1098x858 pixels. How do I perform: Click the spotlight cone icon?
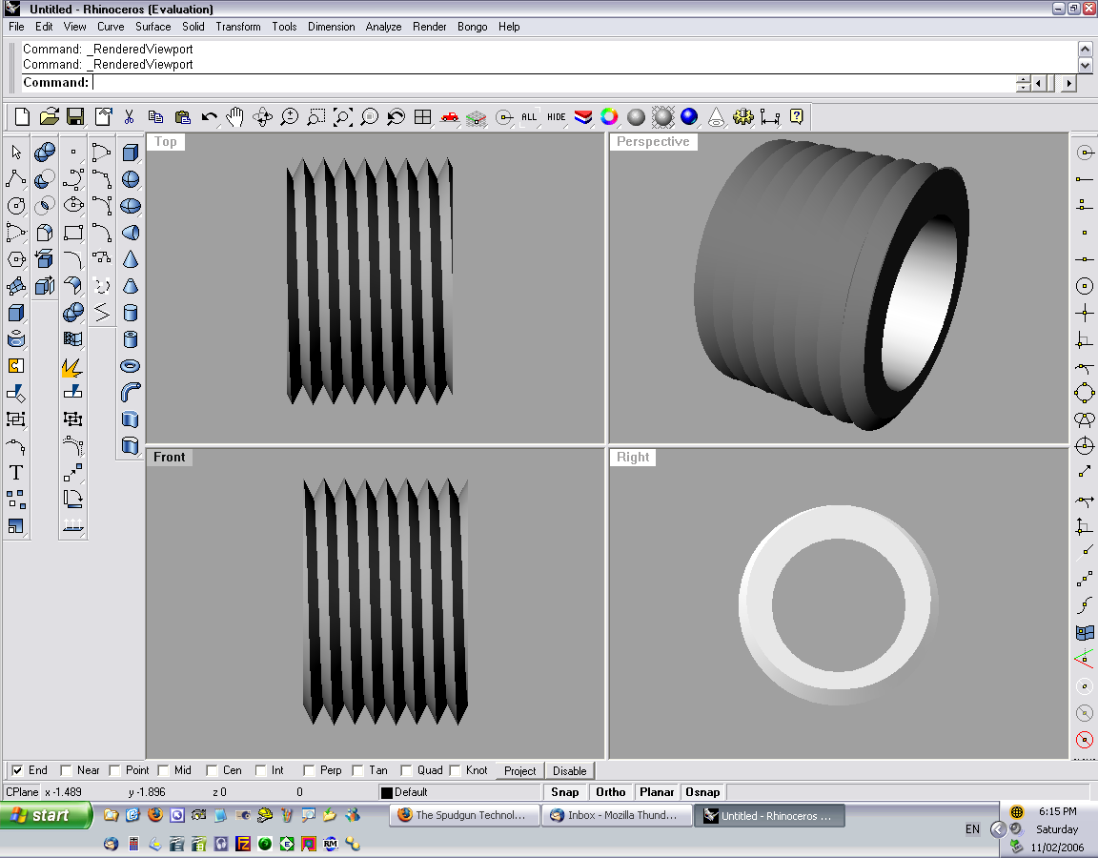click(716, 117)
